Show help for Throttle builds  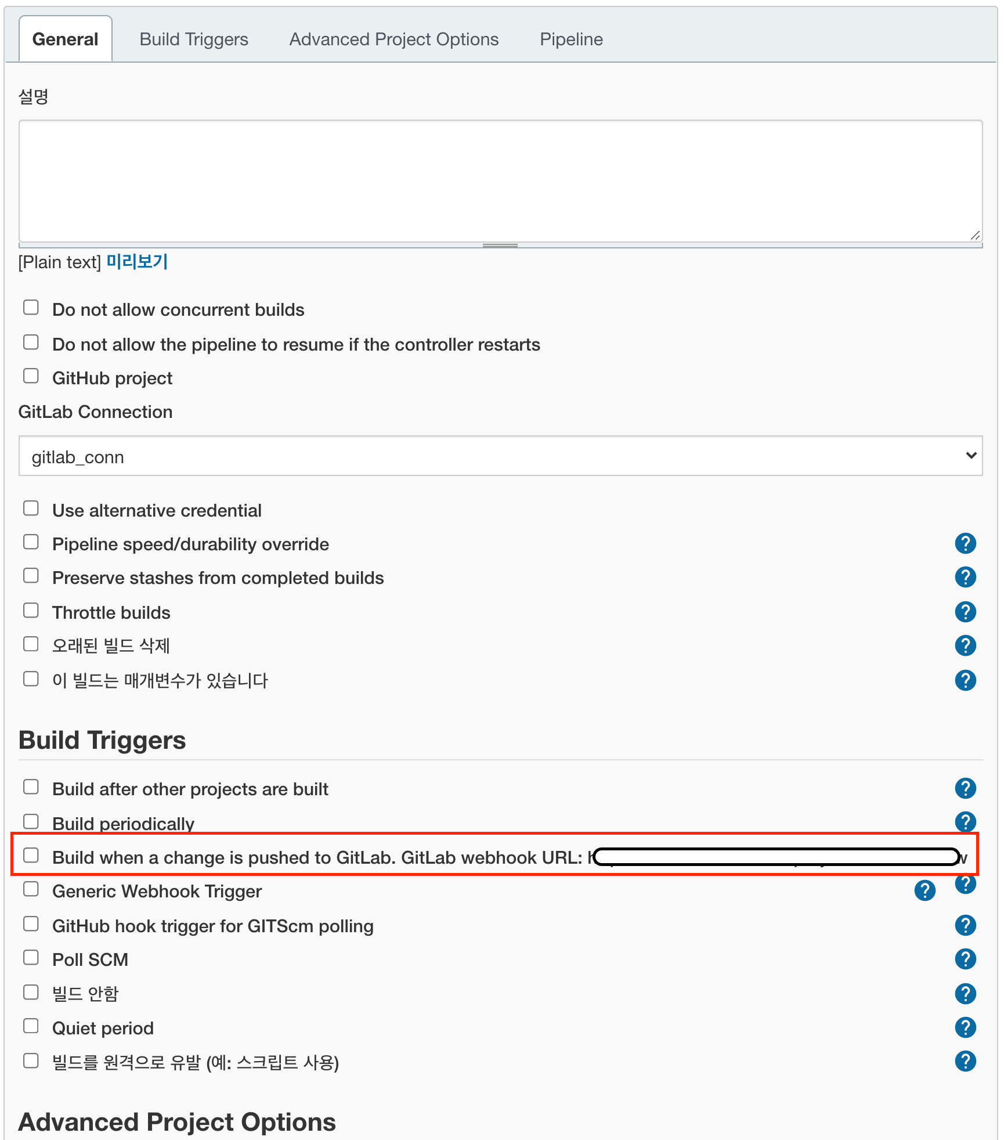pyautogui.click(x=965, y=612)
